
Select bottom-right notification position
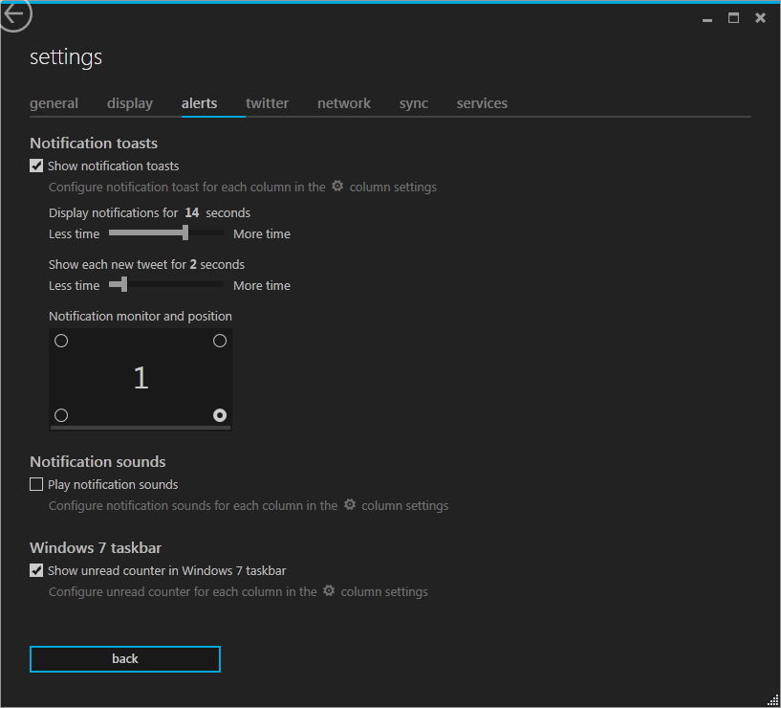[220, 415]
